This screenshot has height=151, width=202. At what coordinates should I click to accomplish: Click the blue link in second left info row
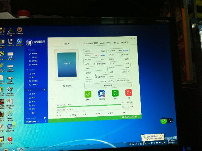pyautogui.click(x=103, y=55)
